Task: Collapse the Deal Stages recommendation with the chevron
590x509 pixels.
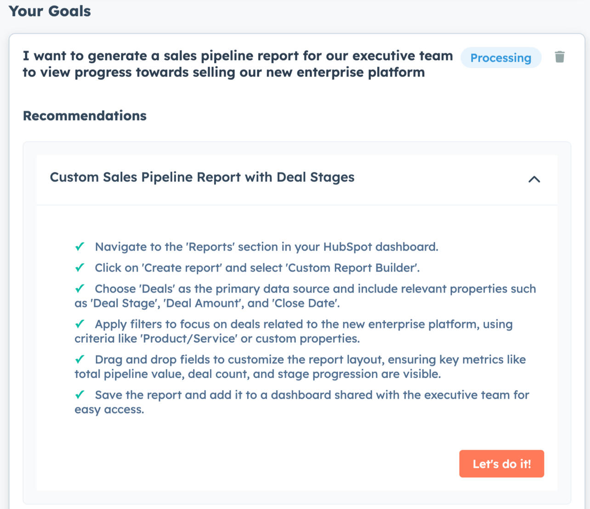Action: click(x=534, y=179)
